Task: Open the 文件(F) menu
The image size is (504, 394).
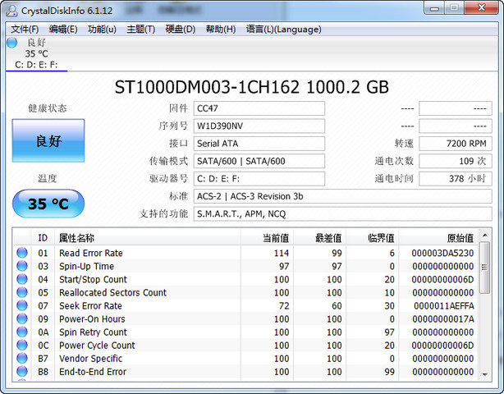Action: 25,30
